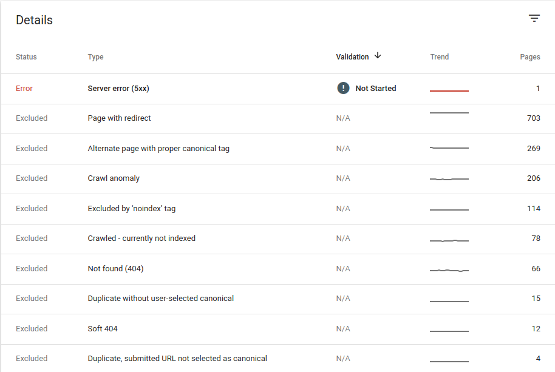This screenshot has width=555, height=372.
Task: Click the Details heading
Action: click(34, 19)
